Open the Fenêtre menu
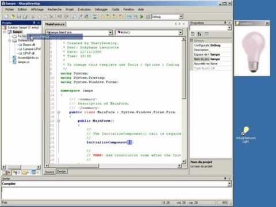This screenshot has height=207, width=276. [128, 9]
